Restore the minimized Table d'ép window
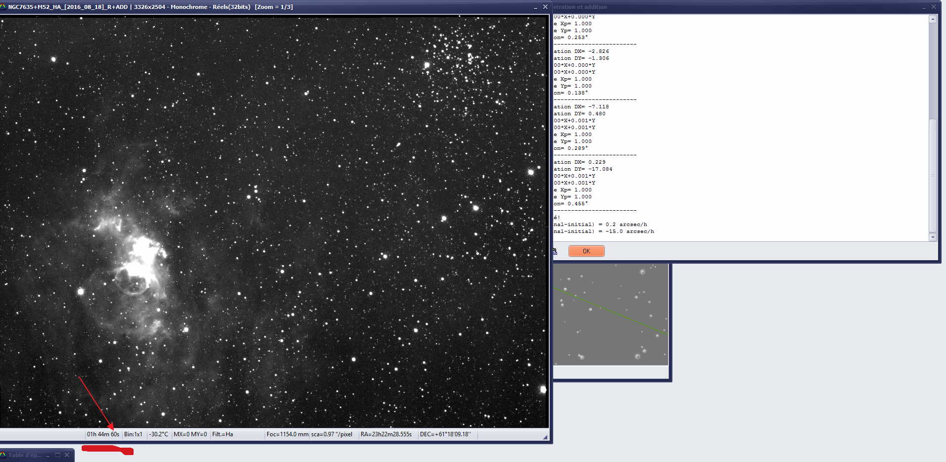The image size is (946, 462). pyautogui.click(x=57, y=455)
